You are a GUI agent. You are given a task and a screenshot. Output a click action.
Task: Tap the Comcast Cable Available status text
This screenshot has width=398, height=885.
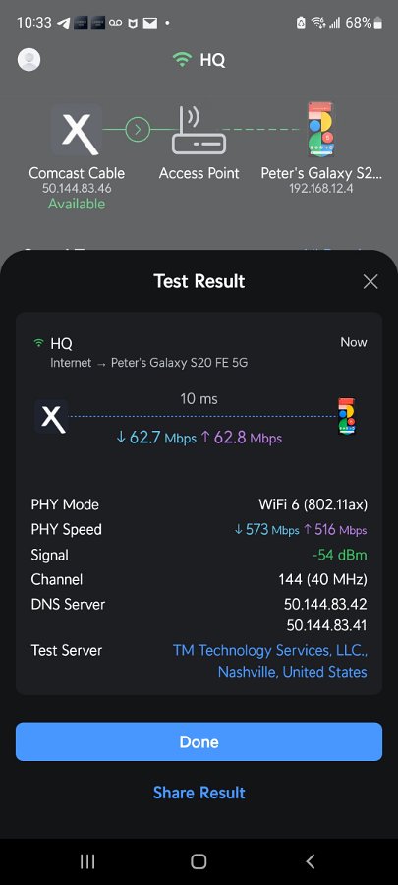(77, 204)
